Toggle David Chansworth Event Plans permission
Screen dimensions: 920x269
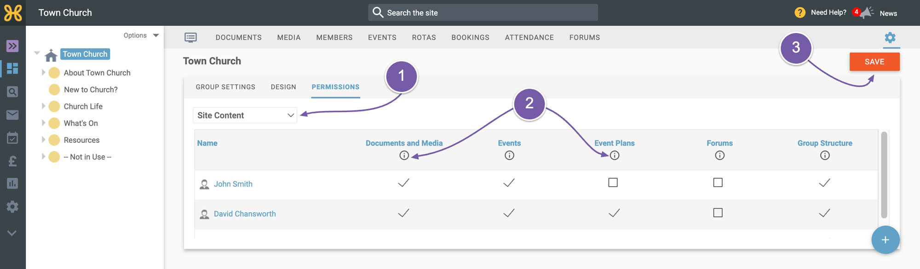(614, 213)
